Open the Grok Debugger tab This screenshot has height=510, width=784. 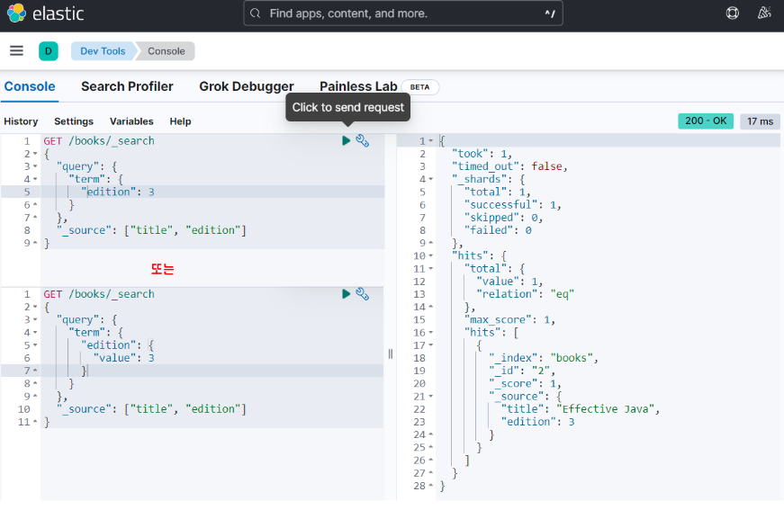(247, 86)
